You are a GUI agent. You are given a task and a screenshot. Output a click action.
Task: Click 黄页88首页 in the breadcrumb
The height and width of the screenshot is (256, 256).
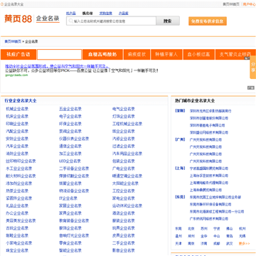click(x=13, y=41)
